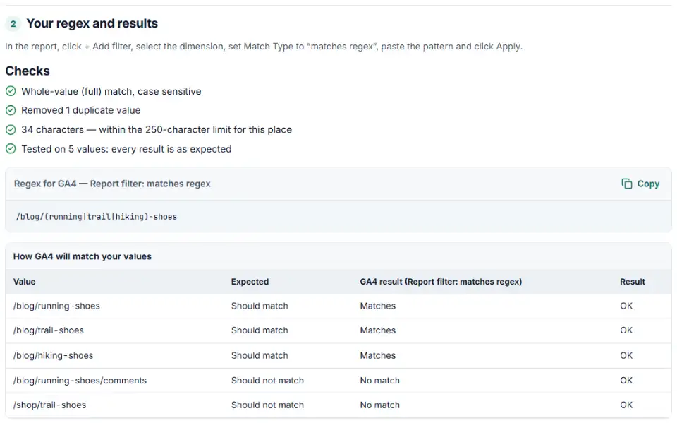Click the /blog/running-shoes/comments value cell
Screen dimensions: 677x423
point(80,381)
